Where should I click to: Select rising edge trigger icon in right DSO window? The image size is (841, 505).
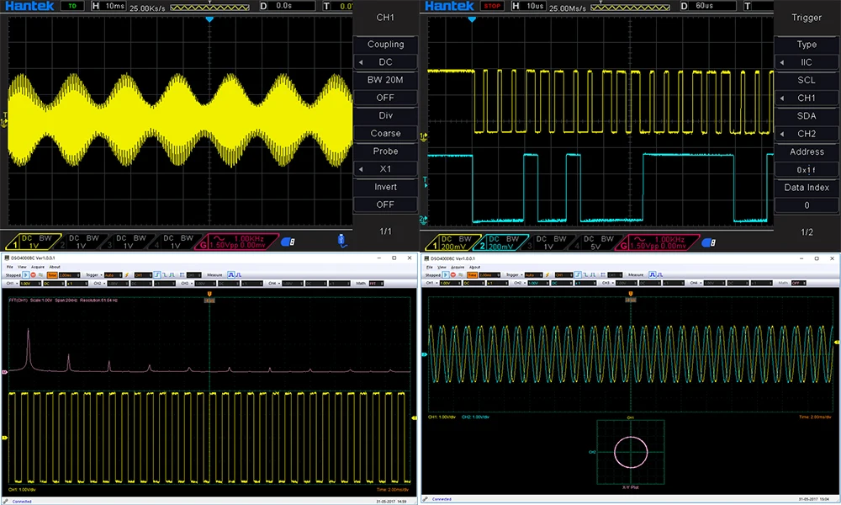[577, 274]
